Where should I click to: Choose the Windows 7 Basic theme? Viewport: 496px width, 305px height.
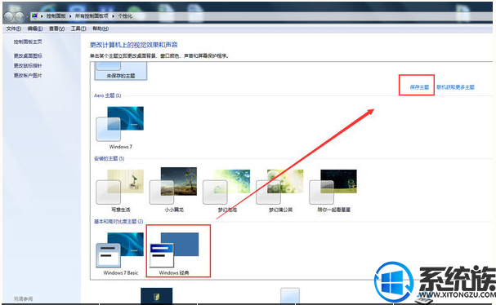120,254
